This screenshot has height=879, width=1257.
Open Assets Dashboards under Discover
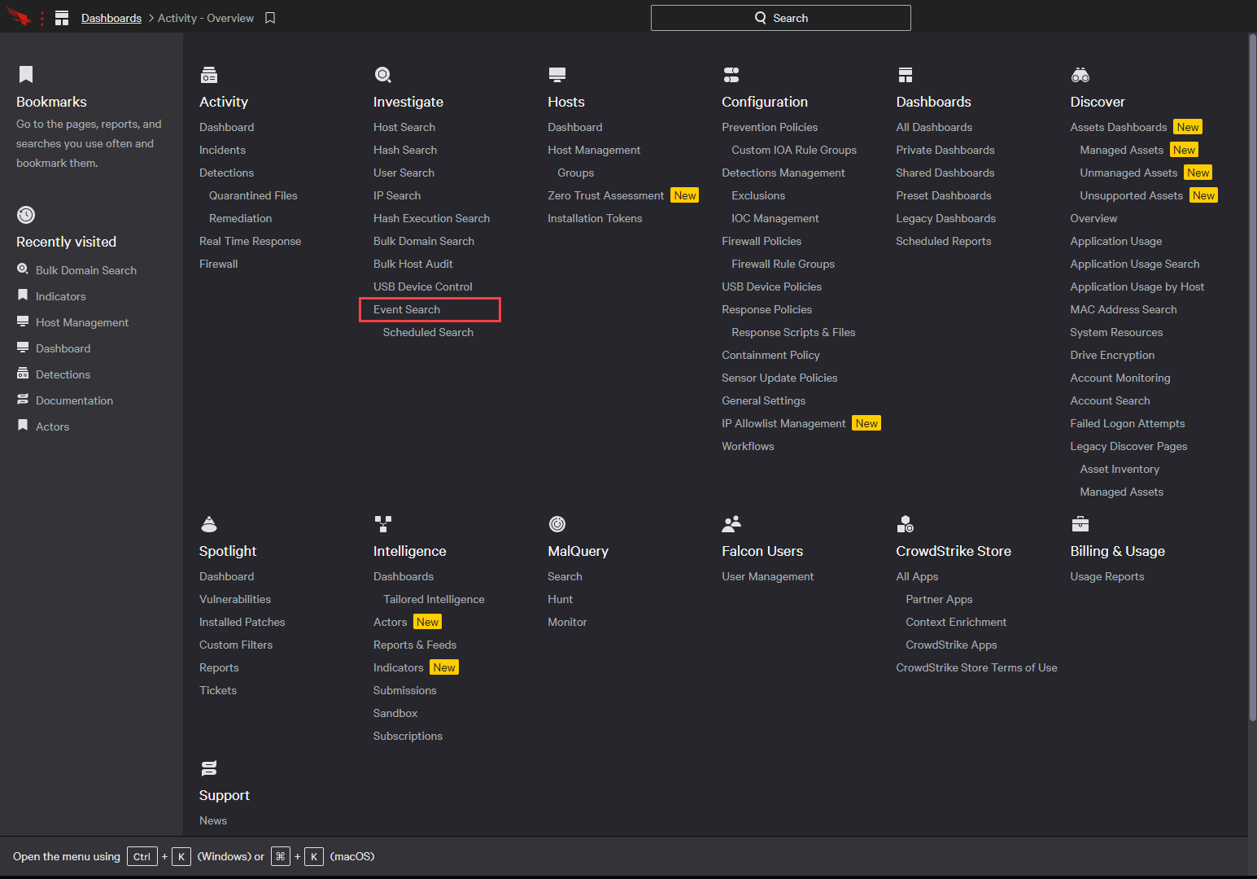pyautogui.click(x=1119, y=127)
